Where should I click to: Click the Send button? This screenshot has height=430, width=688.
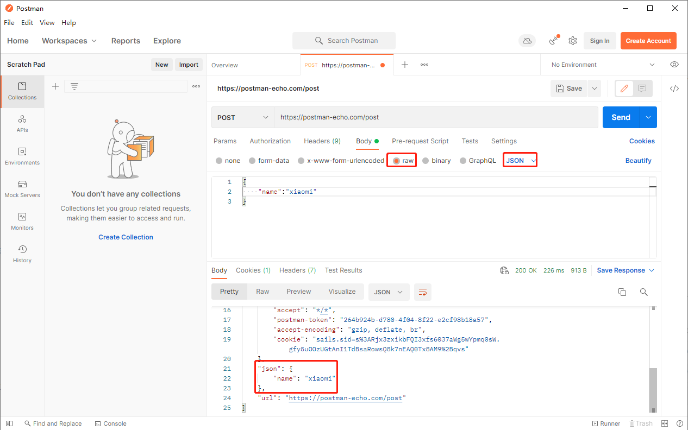[621, 117]
